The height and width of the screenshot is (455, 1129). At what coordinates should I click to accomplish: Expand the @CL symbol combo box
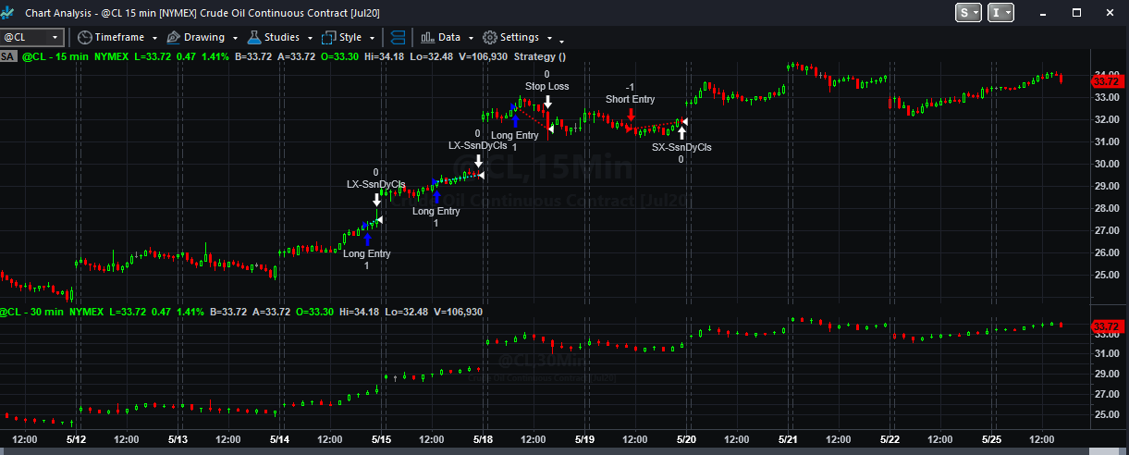[55, 38]
